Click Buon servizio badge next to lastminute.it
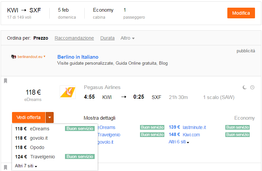 click(x=237, y=127)
